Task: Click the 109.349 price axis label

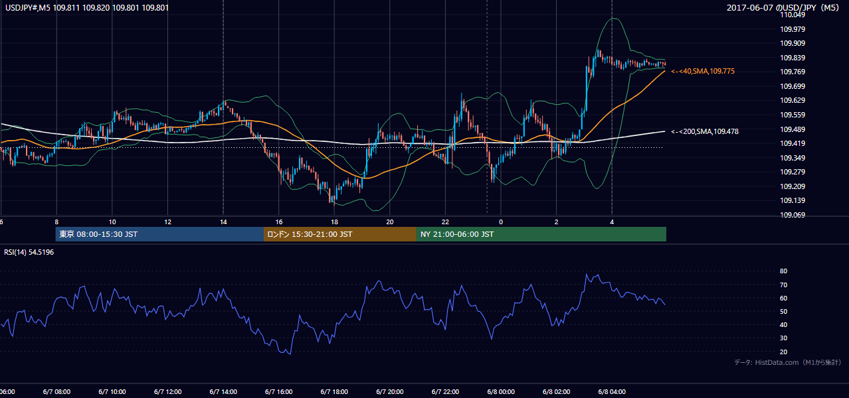Action: 793,158
